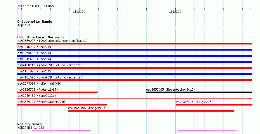Click the 1118100 ruler coordinate
Viewport: 260px width, 134px height.
[x=79, y=12]
